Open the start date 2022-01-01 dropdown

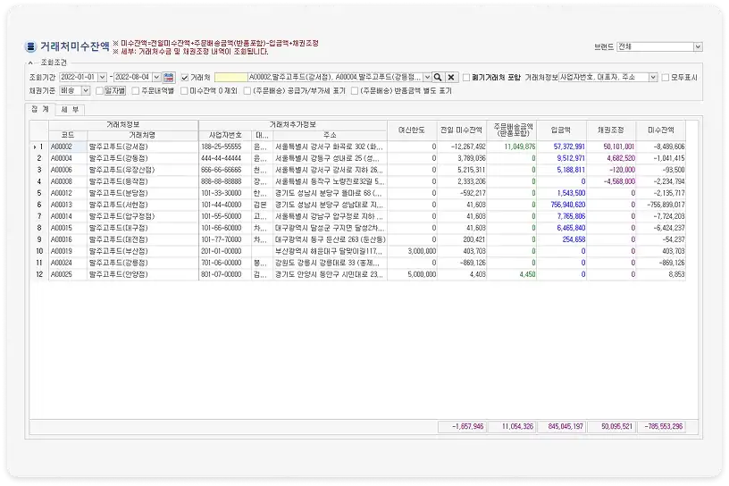click(x=102, y=77)
